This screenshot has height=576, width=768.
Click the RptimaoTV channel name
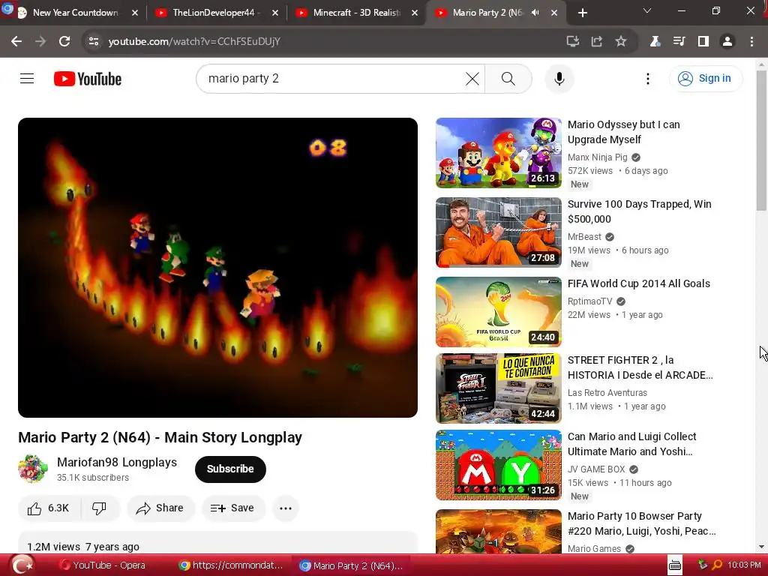(x=589, y=301)
